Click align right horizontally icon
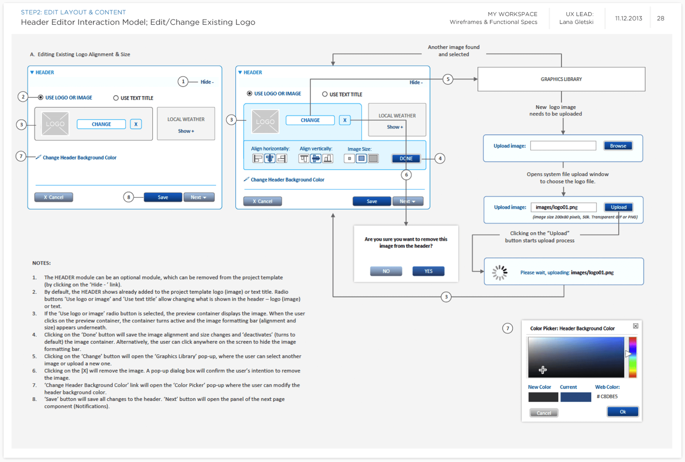The height and width of the screenshot is (462, 685). [x=282, y=158]
